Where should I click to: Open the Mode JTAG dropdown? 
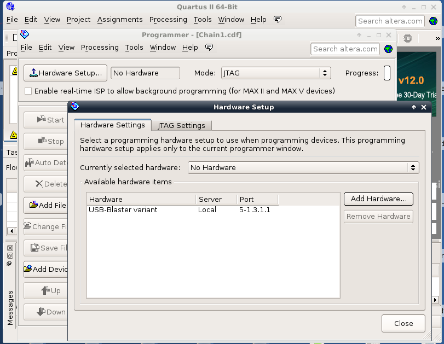tap(276, 73)
